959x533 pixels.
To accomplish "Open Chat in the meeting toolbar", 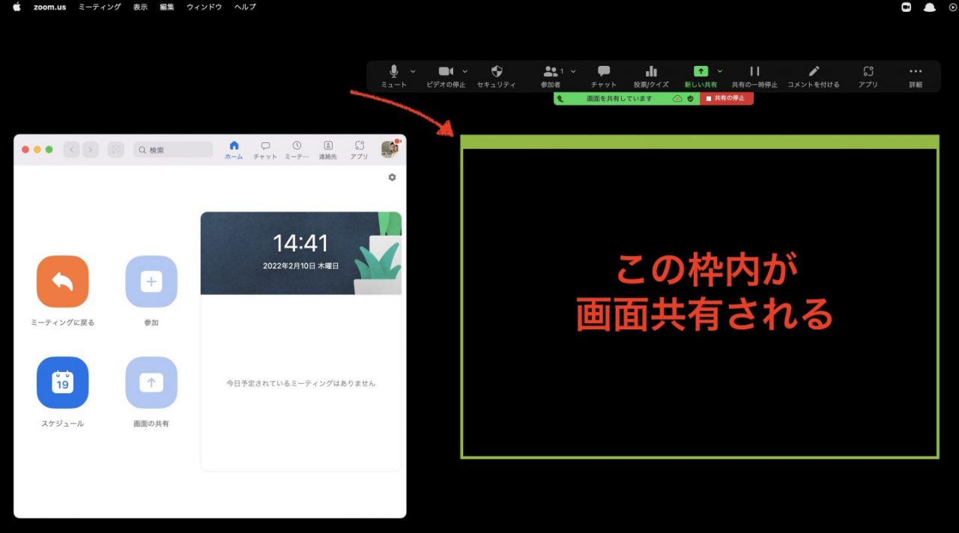I will (604, 72).
